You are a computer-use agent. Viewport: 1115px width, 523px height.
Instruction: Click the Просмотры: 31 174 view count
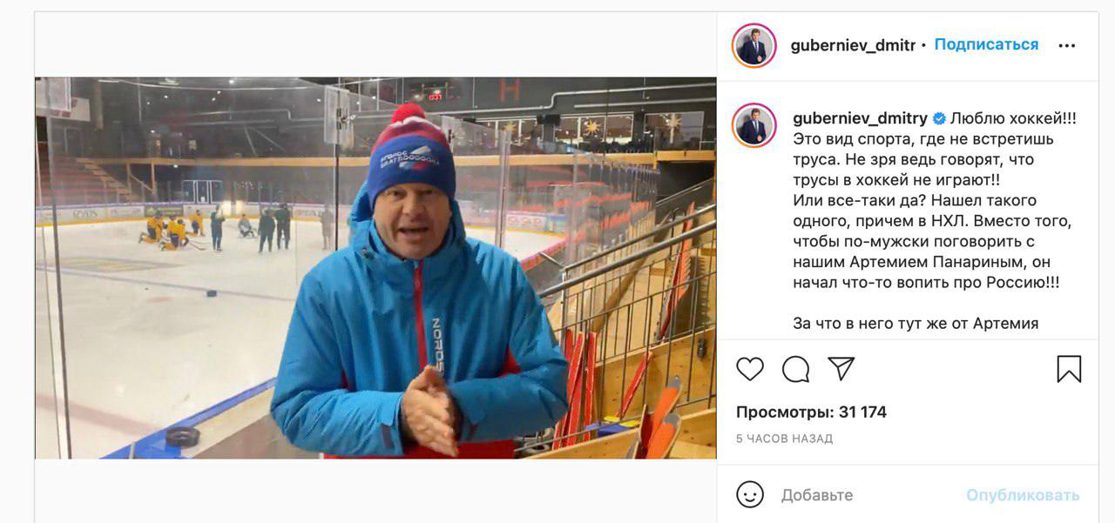(x=811, y=412)
